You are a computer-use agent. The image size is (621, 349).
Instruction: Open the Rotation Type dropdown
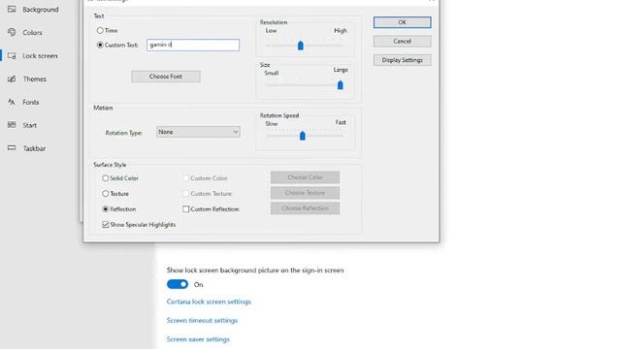click(x=198, y=132)
